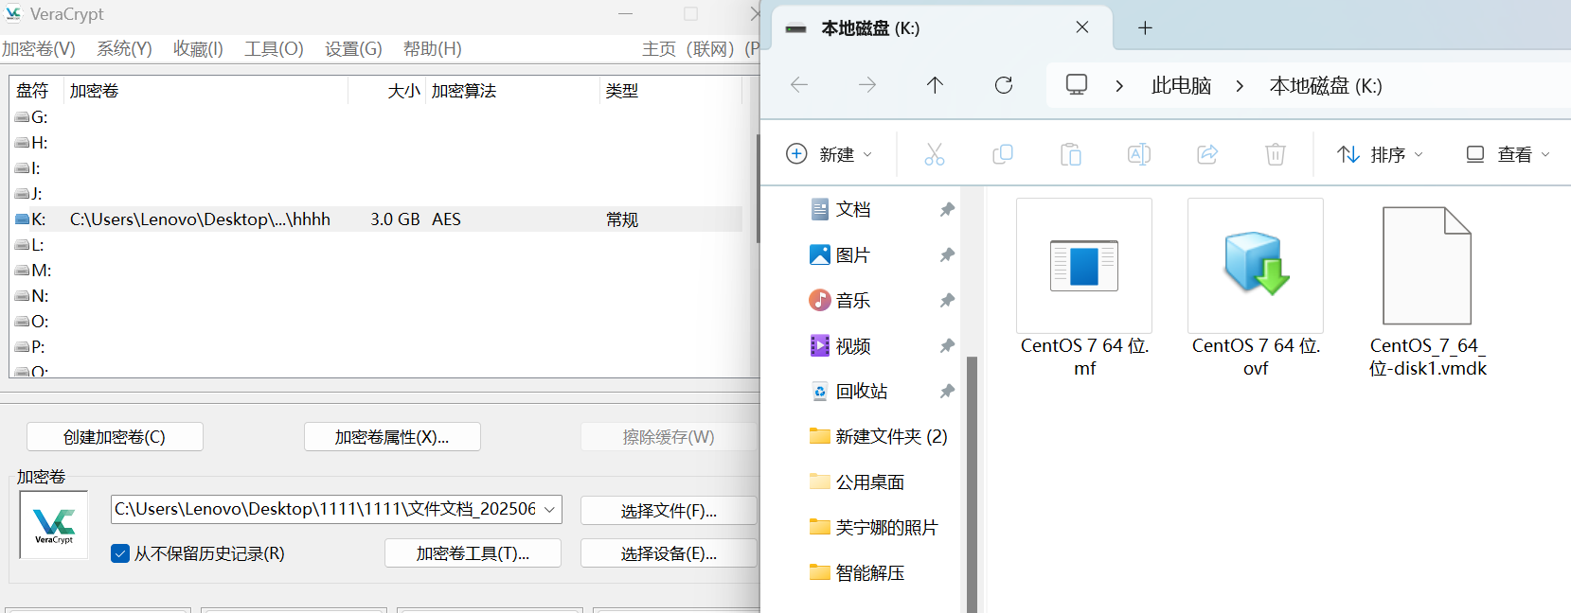
Task: Click the 类型 column header
Action: click(x=670, y=91)
